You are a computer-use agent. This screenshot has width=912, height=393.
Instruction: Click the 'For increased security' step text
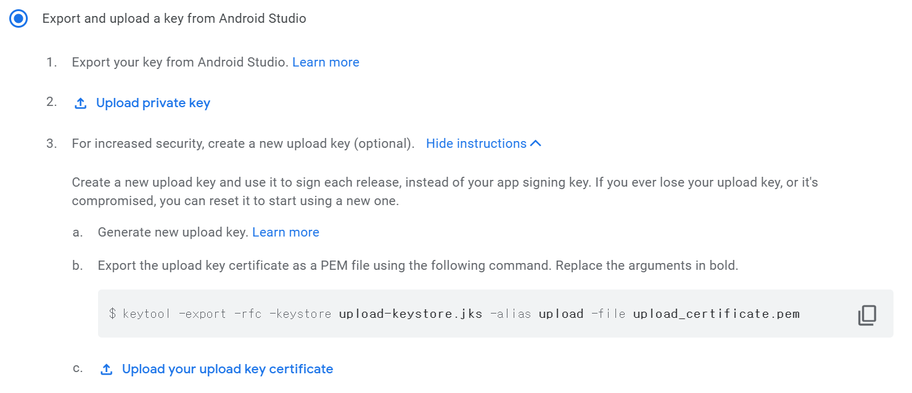click(243, 144)
